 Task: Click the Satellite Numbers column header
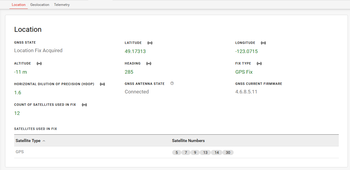tap(188, 141)
